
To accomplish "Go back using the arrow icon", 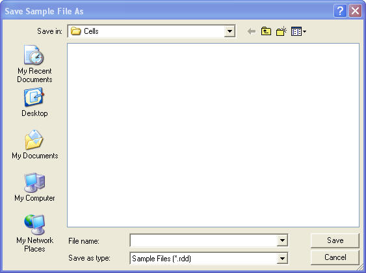I will (251, 31).
